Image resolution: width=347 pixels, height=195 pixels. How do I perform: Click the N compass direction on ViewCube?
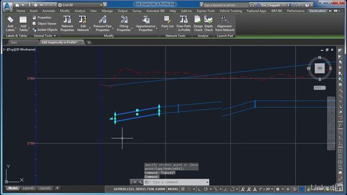[x=319, y=57]
